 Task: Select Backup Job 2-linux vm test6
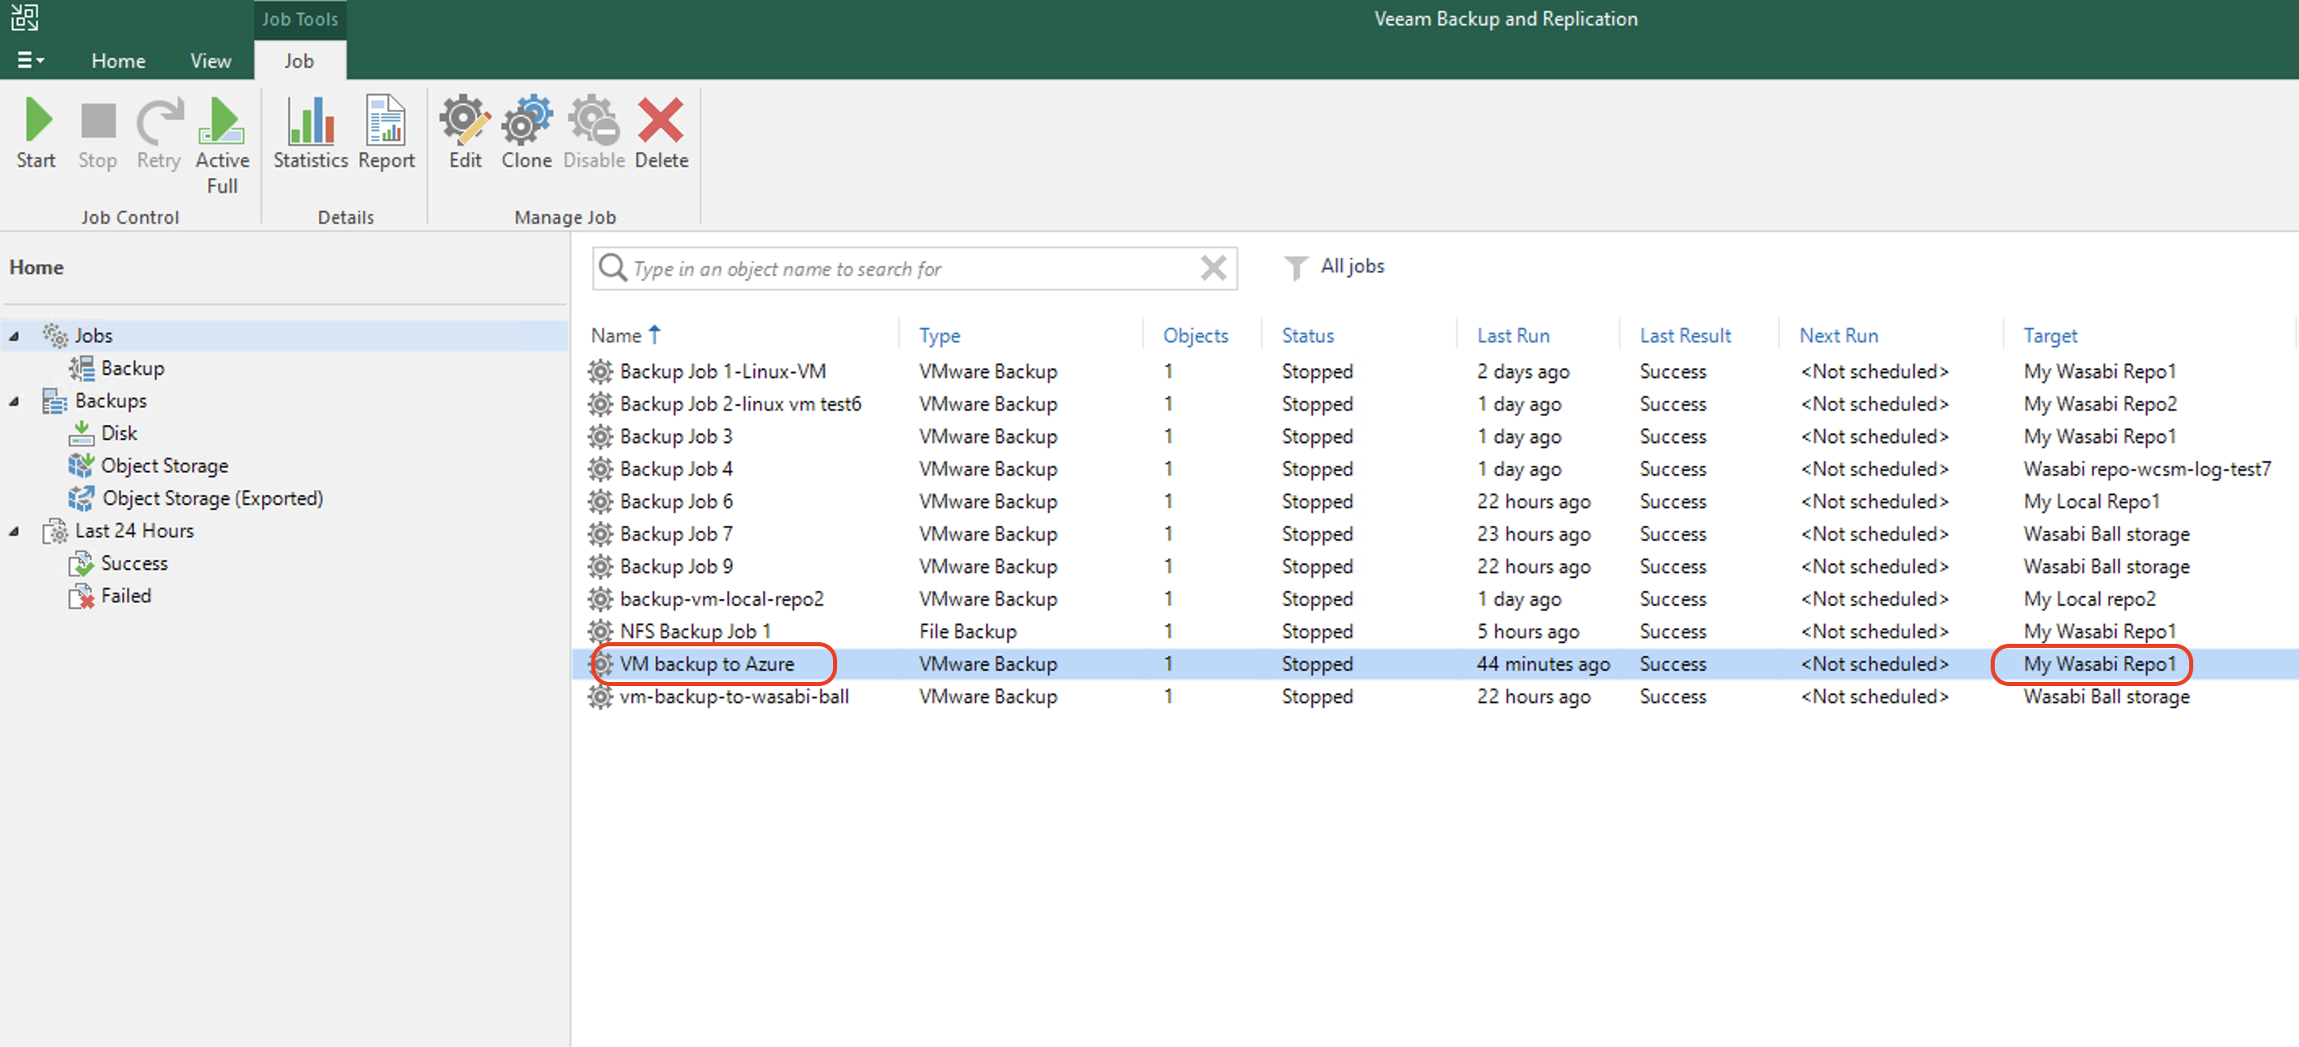click(x=1435, y=404)
